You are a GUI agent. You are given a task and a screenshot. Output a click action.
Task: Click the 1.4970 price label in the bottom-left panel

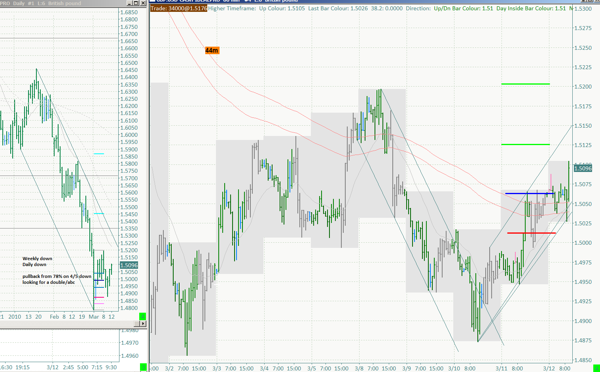point(130,343)
